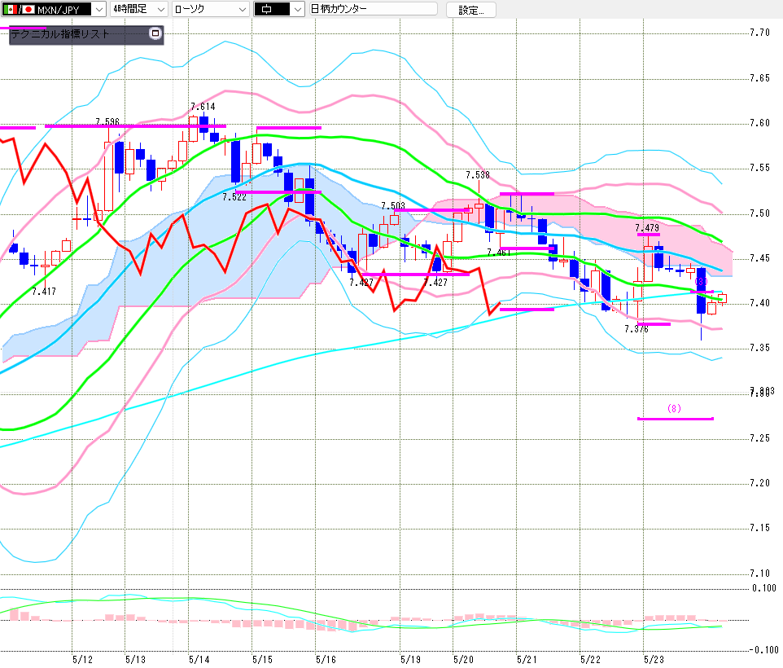Click the 7.614 high price label
The width and height of the screenshot is (783, 668).
coord(203,107)
